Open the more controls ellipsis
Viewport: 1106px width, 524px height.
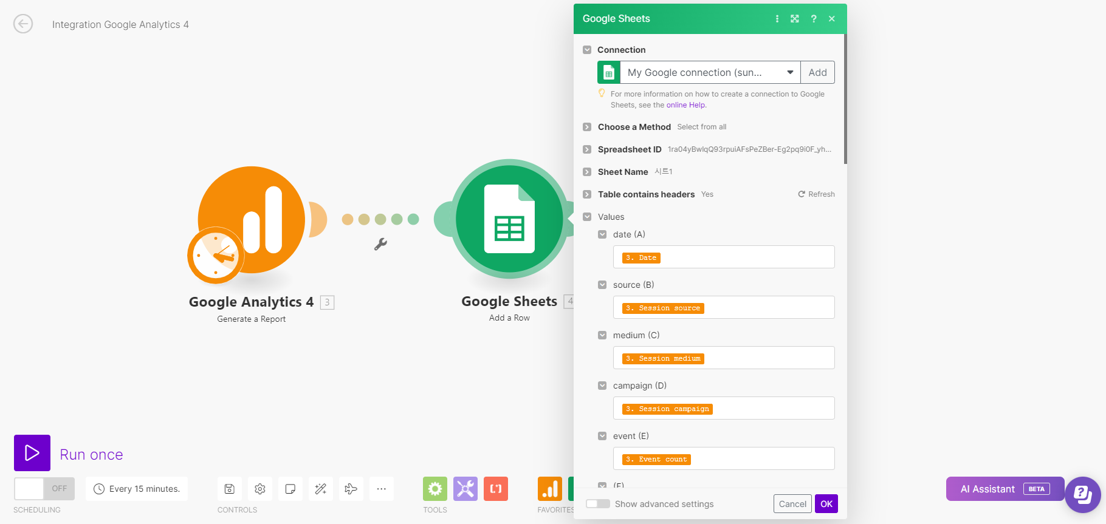[382, 489]
